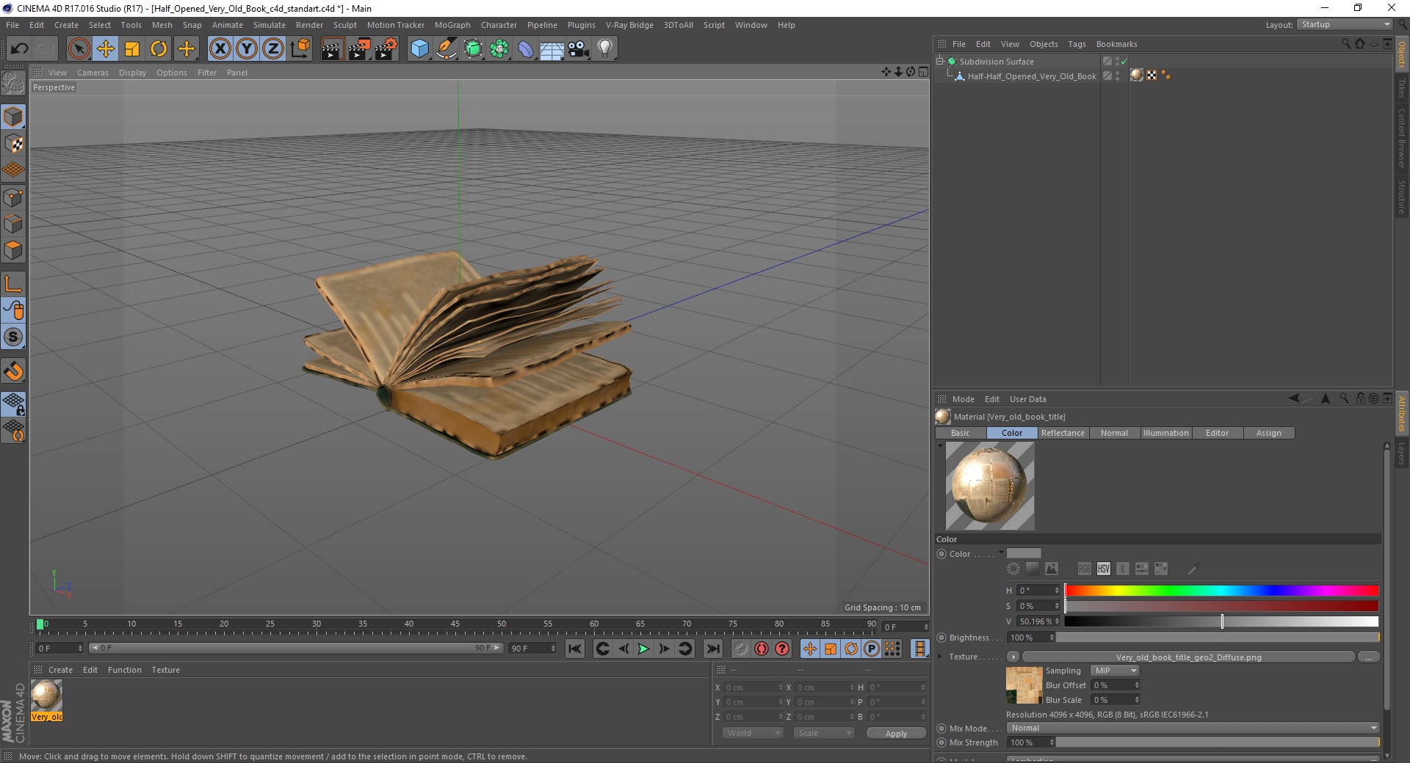This screenshot has height=763, width=1410.
Task: Toggle the X axis lock
Action: pos(220,49)
